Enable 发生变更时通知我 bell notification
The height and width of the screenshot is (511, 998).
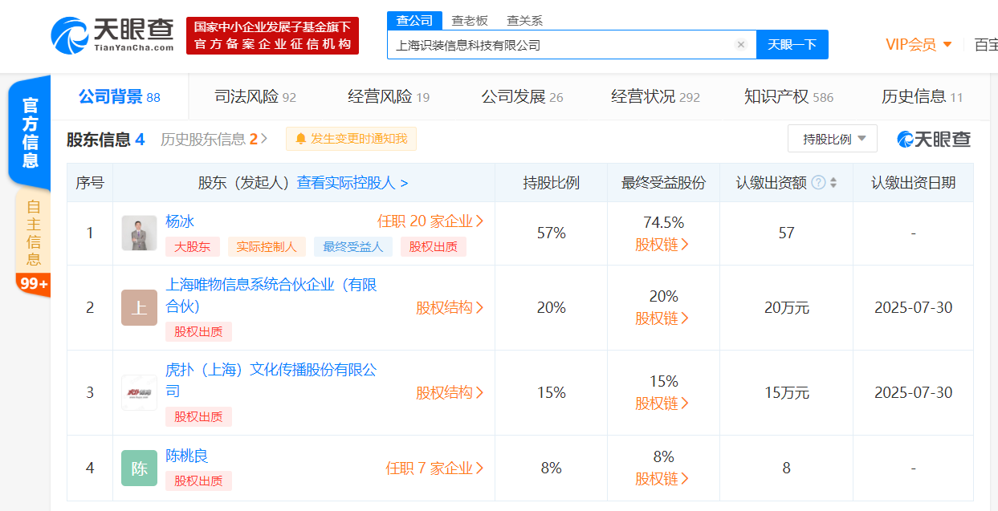351,139
